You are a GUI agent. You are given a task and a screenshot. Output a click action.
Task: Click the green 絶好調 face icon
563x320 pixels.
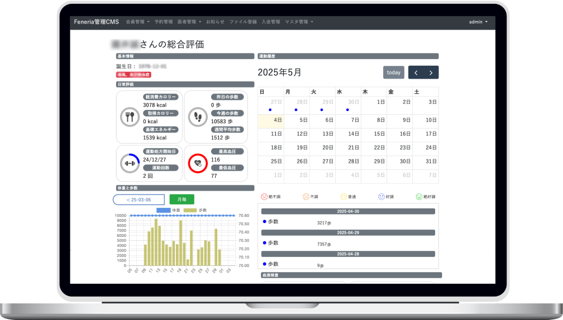[x=419, y=197]
